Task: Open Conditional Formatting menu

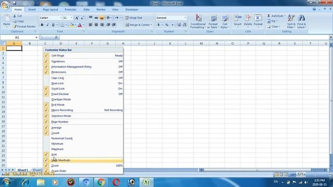Action: click(x=198, y=21)
